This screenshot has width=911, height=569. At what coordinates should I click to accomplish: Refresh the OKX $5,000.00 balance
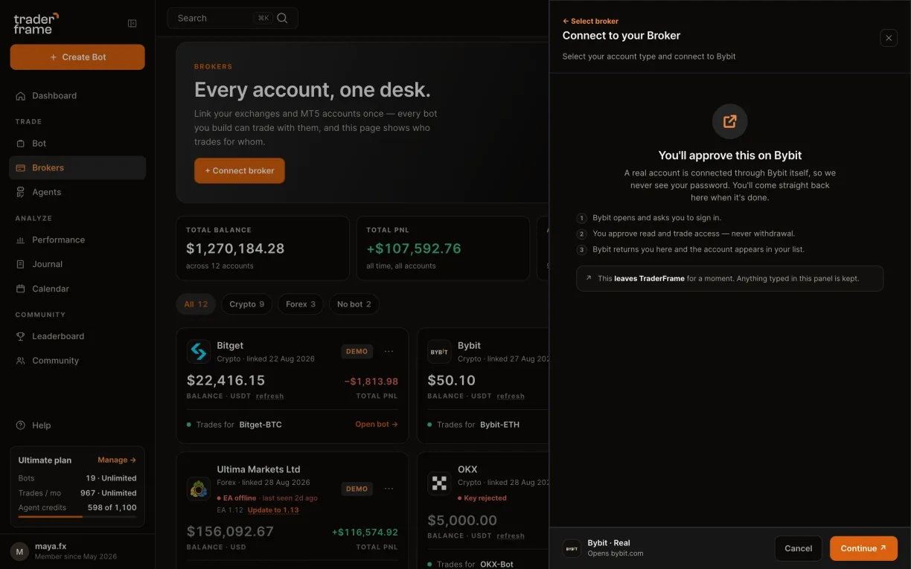[x=511, y=536]
